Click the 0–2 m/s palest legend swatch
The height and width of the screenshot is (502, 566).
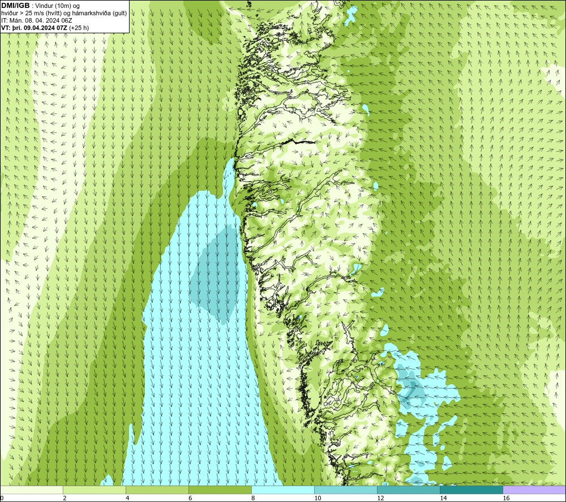[32, 490]
